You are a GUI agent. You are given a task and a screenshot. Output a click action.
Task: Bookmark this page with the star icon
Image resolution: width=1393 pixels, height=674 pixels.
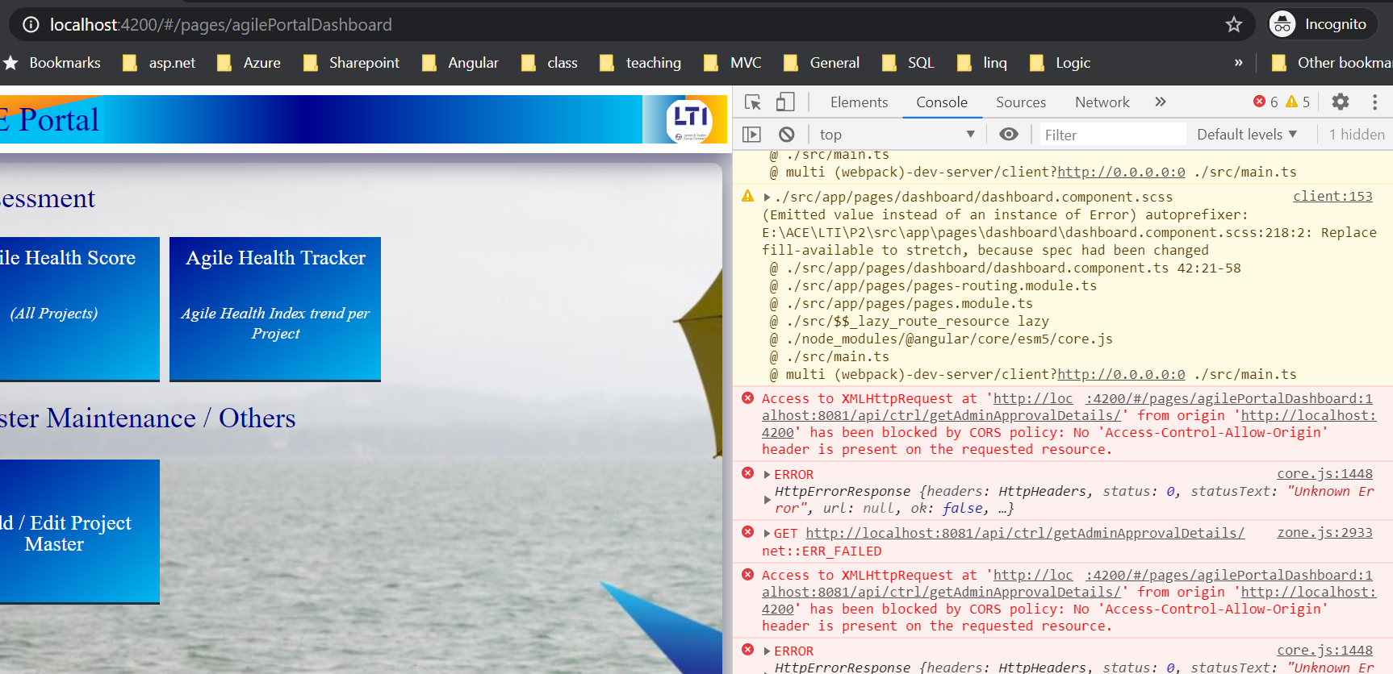1233,24
